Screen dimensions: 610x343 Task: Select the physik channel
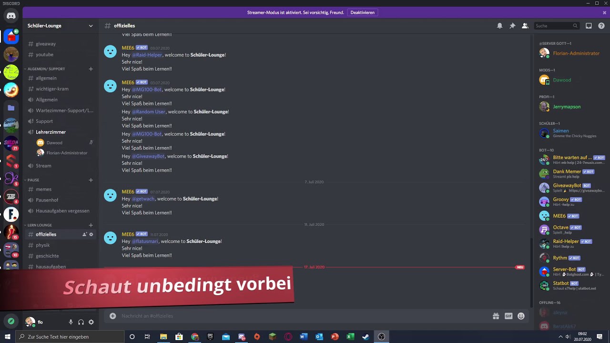coord(60,245)
